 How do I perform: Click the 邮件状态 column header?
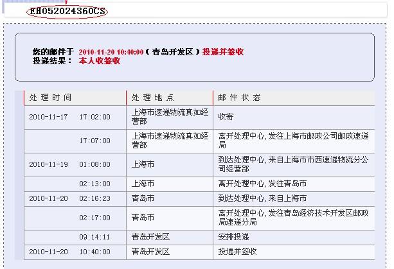point(239,98)
